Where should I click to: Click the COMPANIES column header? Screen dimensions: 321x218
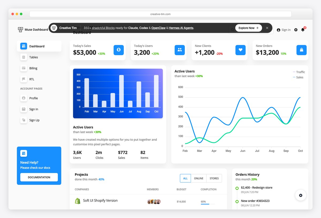(x=82, y=189)
